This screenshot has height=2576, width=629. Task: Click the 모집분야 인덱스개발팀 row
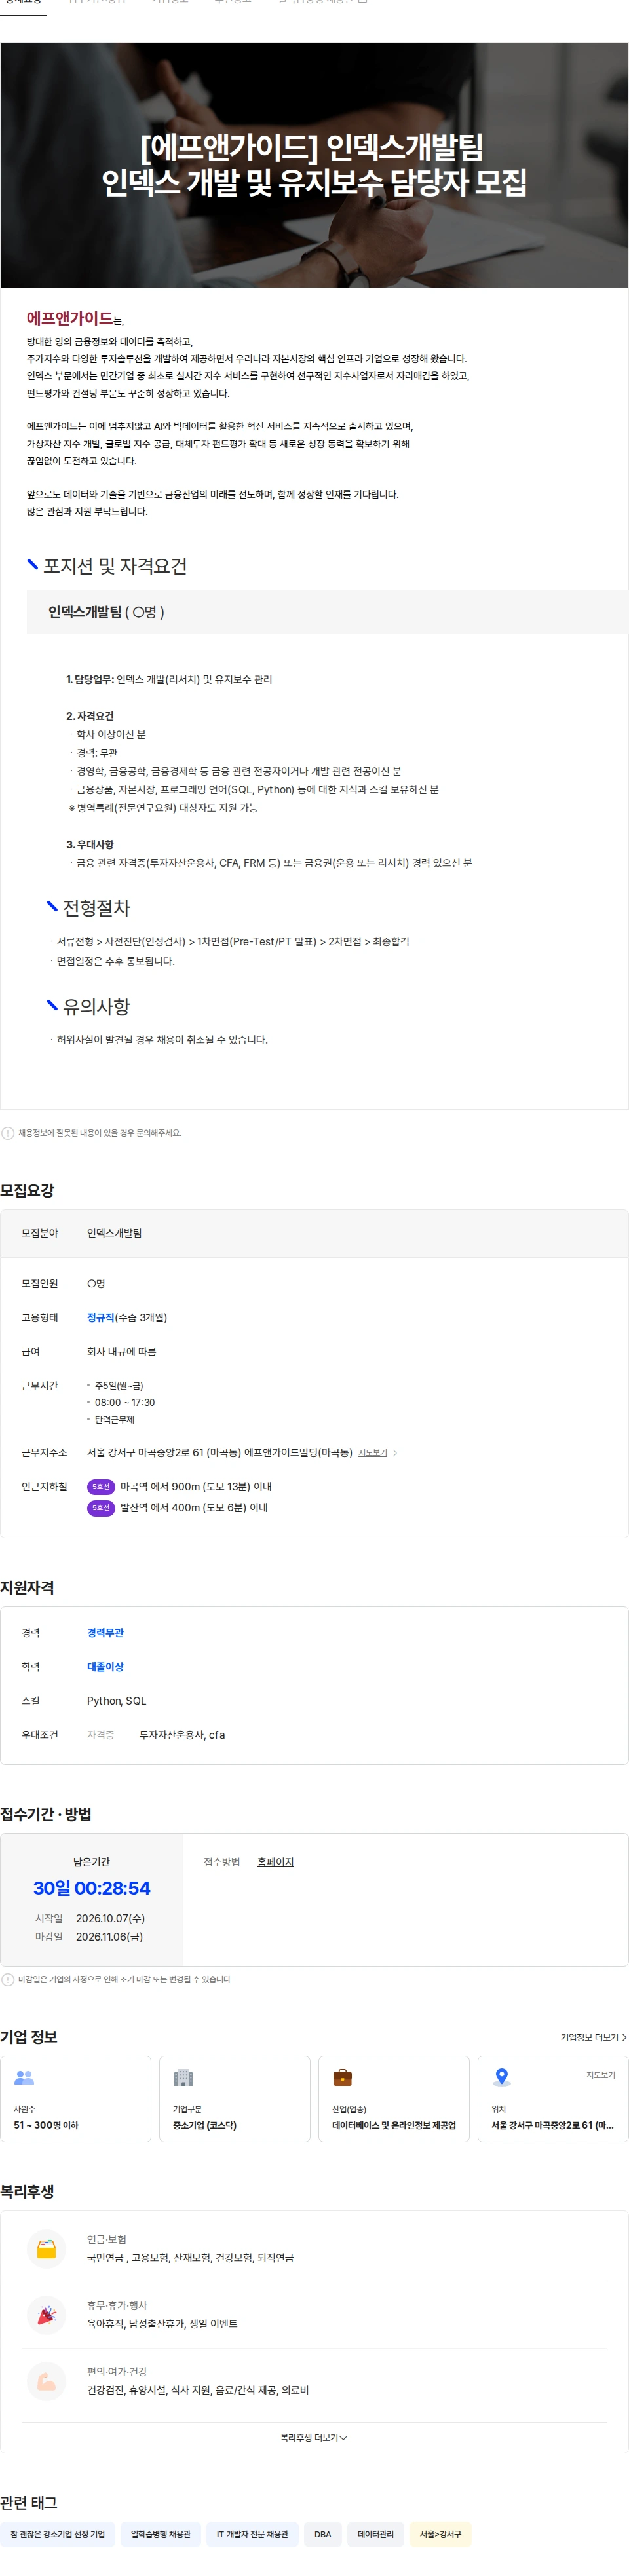tap(314, 1233)
